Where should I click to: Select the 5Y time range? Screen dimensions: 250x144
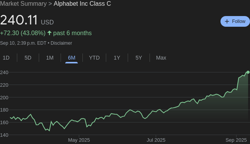[x=139, y=58]
